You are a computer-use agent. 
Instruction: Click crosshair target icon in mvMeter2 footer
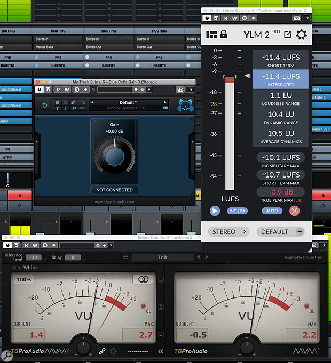pos(113,351)
